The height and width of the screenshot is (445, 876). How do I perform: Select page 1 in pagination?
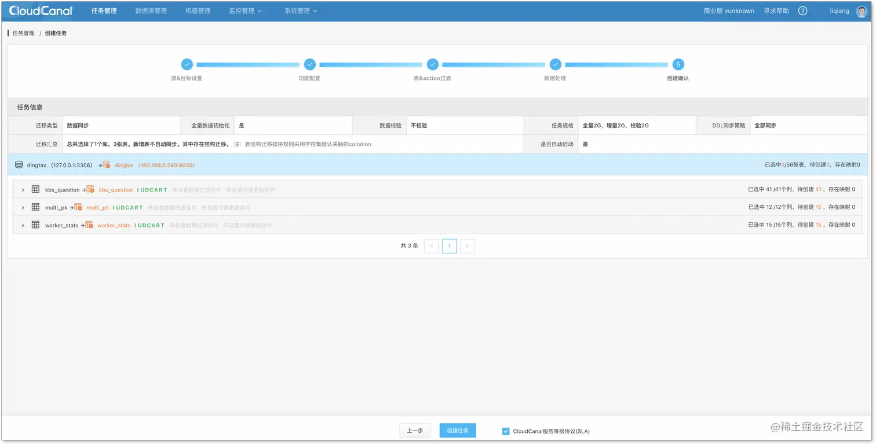tap(450, 246)
